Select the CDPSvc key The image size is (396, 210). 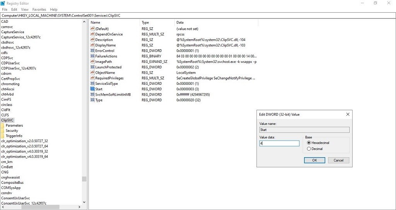[x=7, y=58]
